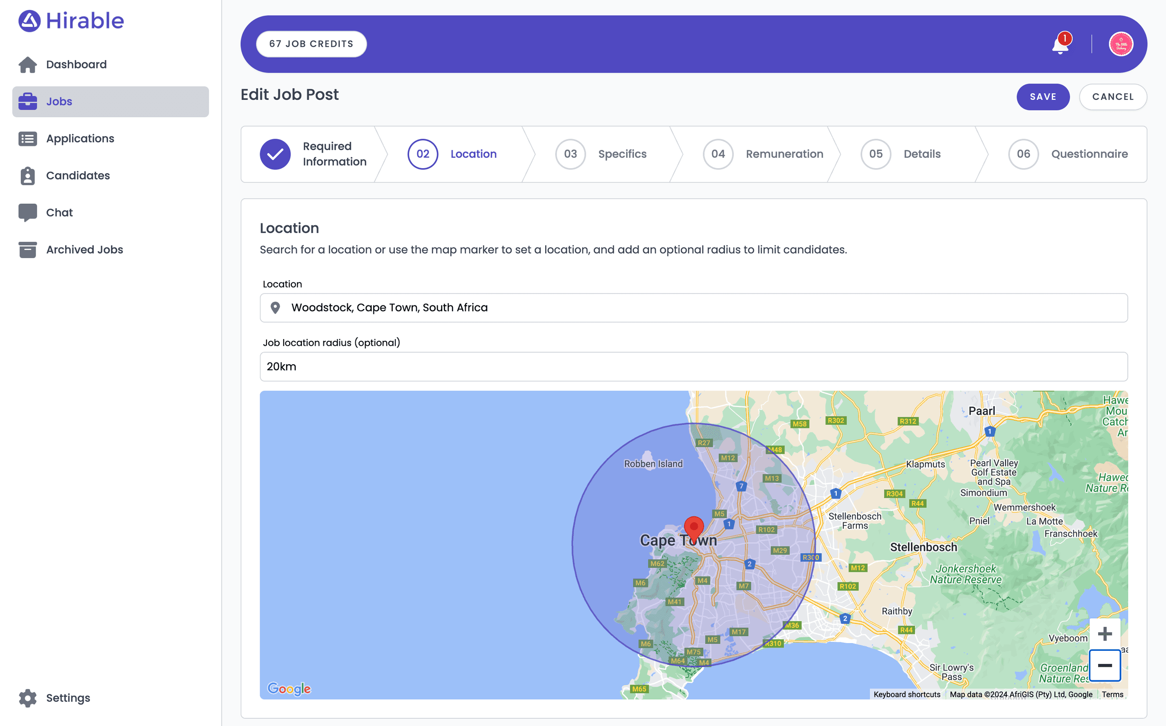Open Keyboard shortcuts on map
The height and width of the screenshot is (726, 1166).
[x=906, y=694]
